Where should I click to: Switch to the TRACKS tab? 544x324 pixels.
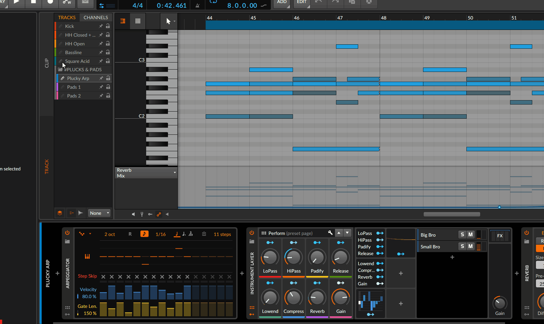click(67, 17)
